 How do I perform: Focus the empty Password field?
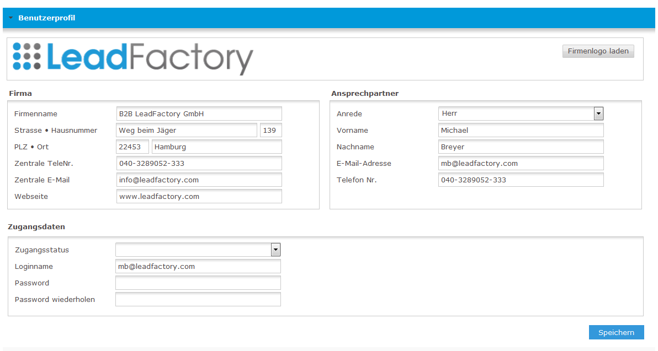[198, 283]
